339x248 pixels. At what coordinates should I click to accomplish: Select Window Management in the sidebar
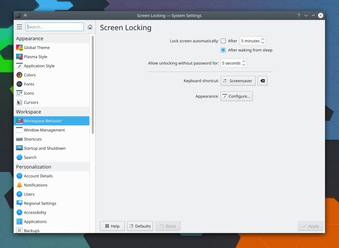coord(44,130)
